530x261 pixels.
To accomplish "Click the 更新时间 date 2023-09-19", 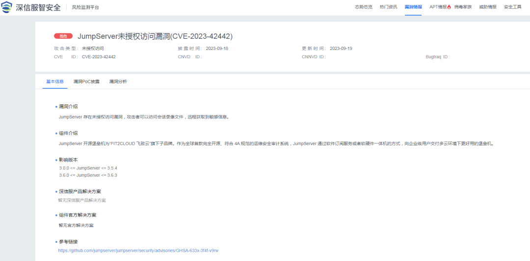I will pyautogui.click(x=341, y=48).
